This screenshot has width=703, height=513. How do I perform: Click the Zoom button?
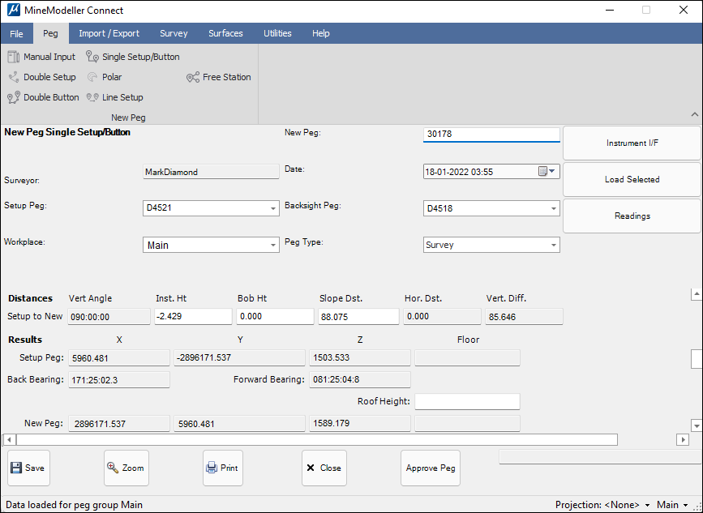click(126, 468)
